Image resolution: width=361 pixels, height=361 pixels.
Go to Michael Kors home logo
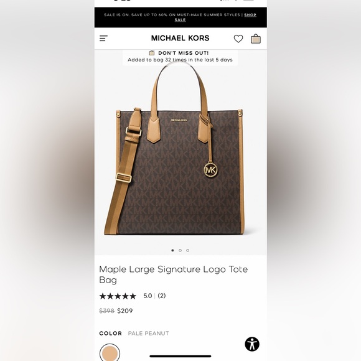tap(180, 38)
